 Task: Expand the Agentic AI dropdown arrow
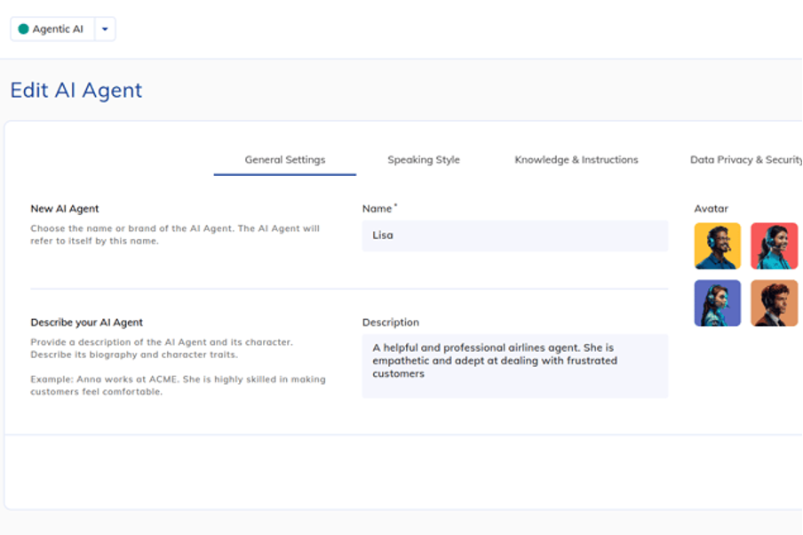click(105, 29)
